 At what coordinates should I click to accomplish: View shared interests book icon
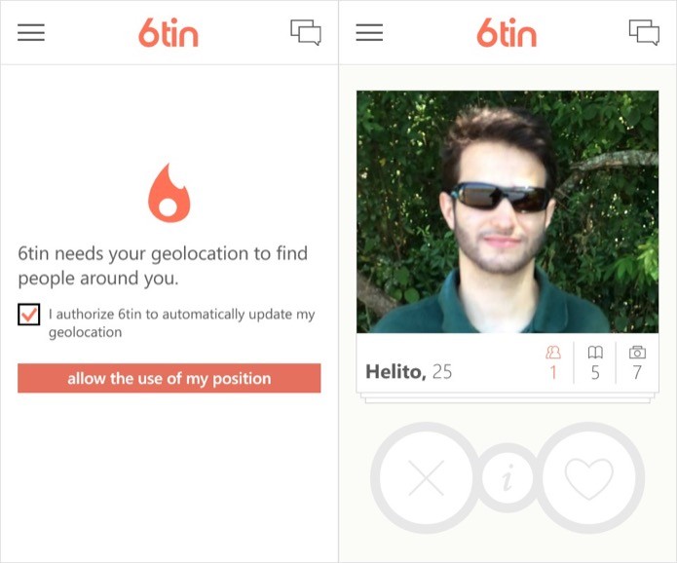click(x=595, y=353)
